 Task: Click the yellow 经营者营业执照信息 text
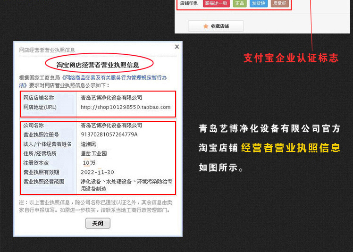tap(291, 148)
